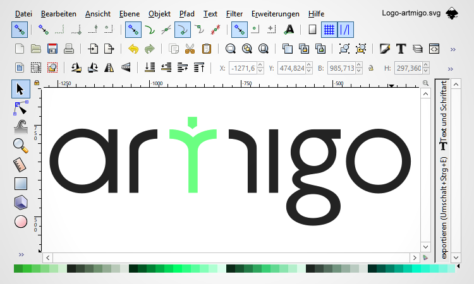Raise selection to top
This screenshot has height=284, width=474.
(199, 68)
